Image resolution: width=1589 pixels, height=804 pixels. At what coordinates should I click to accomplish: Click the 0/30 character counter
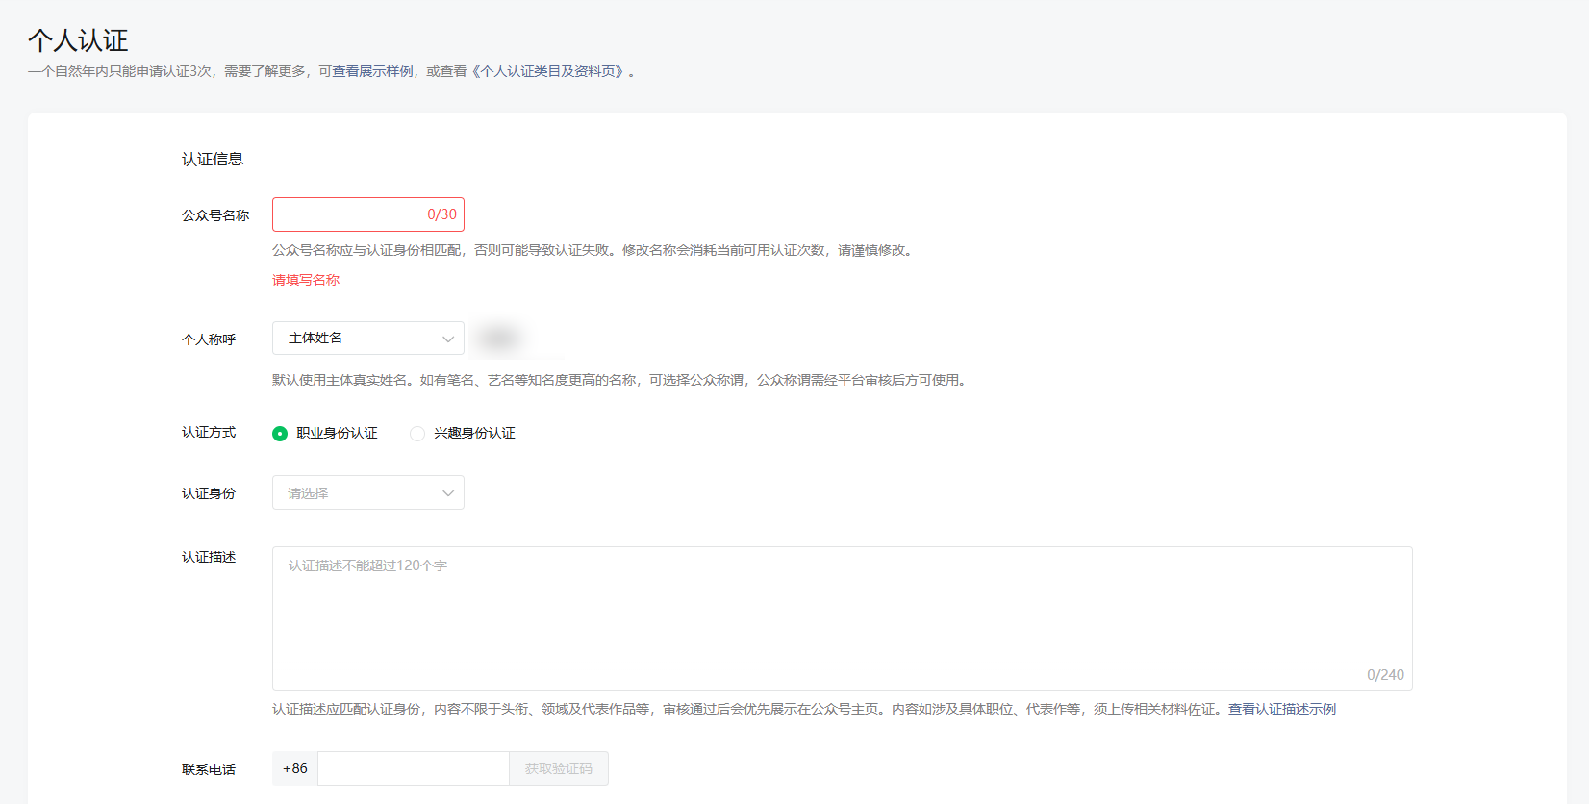[441, 214]
